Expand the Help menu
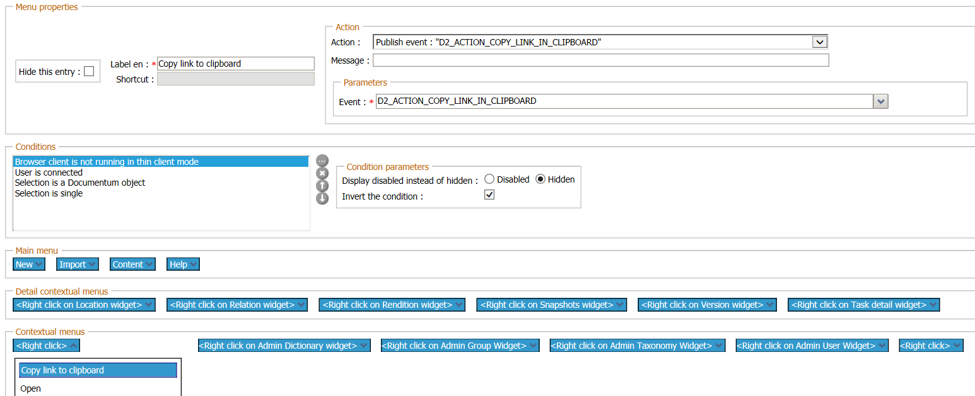The width and height of the screenshot is (975, 396). pos(182,264)
